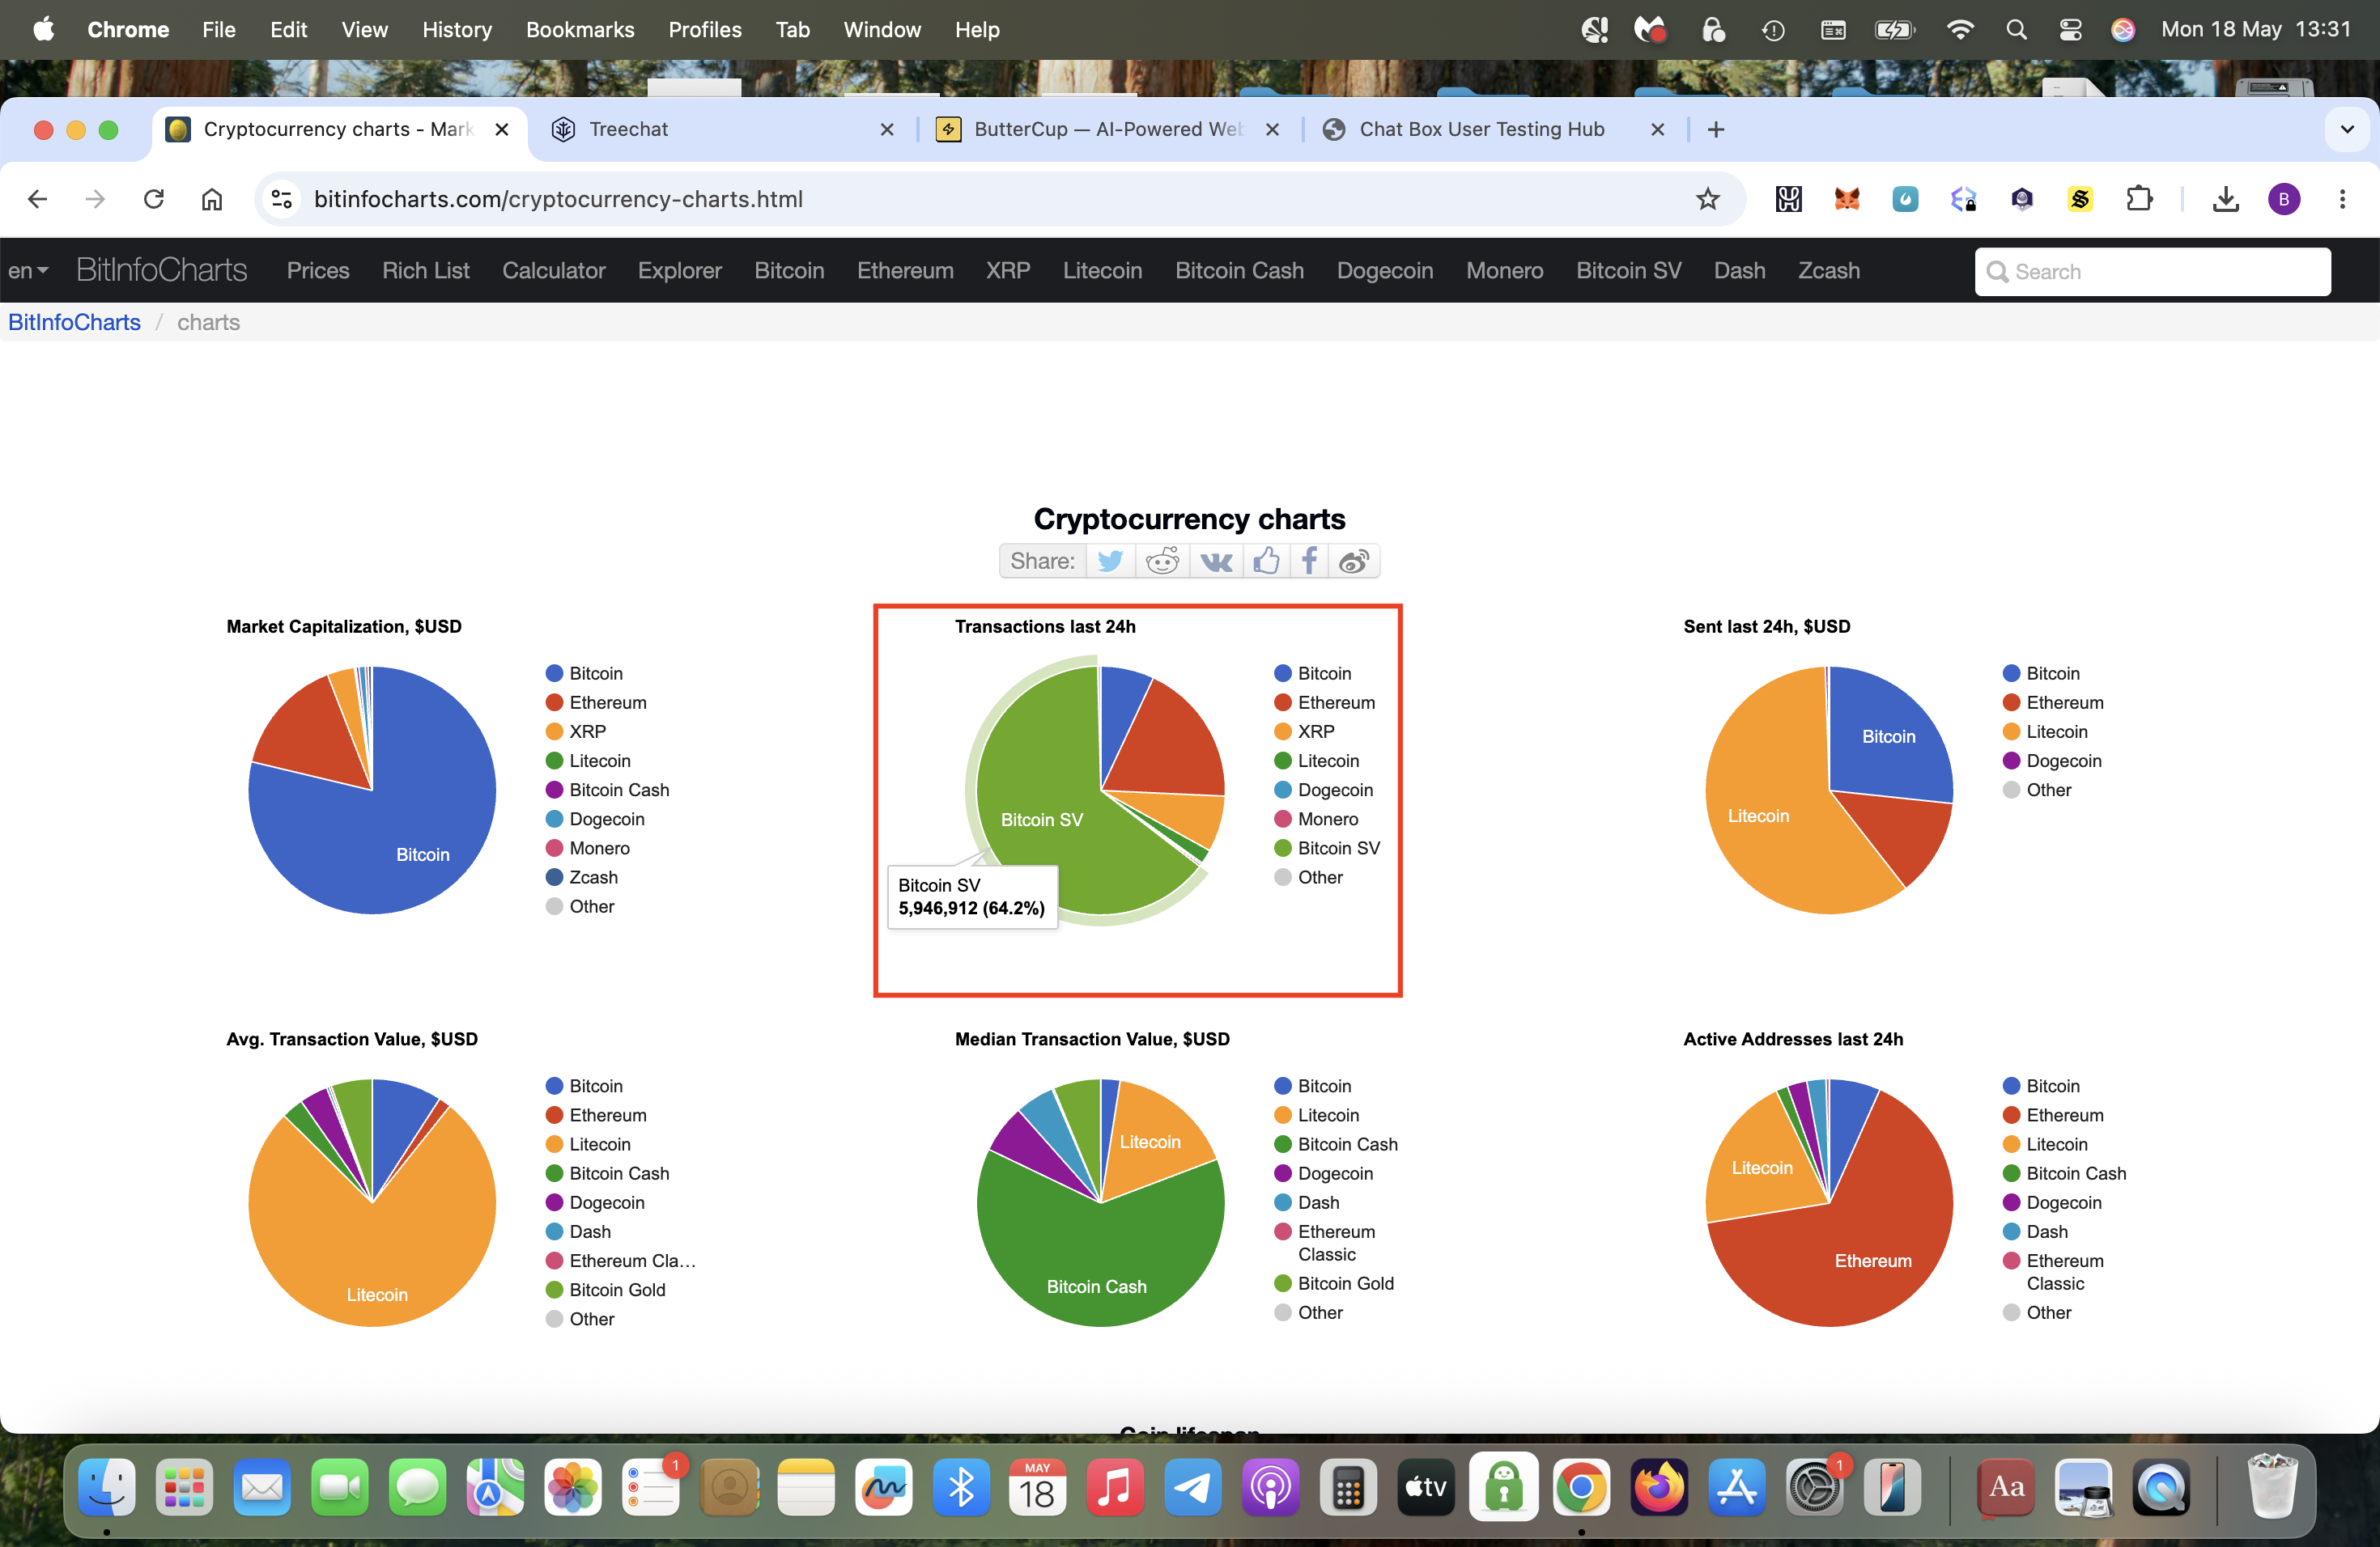Share the page on Facebook
The width and height of the screenshot is (2380, 1547).
[1309, 562]
